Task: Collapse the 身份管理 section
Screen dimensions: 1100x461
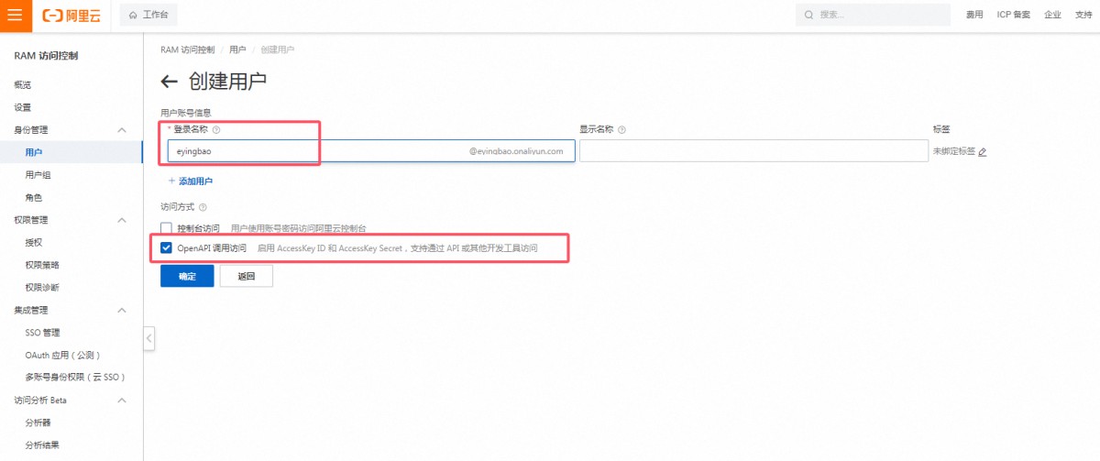Action: pos(122,130)
